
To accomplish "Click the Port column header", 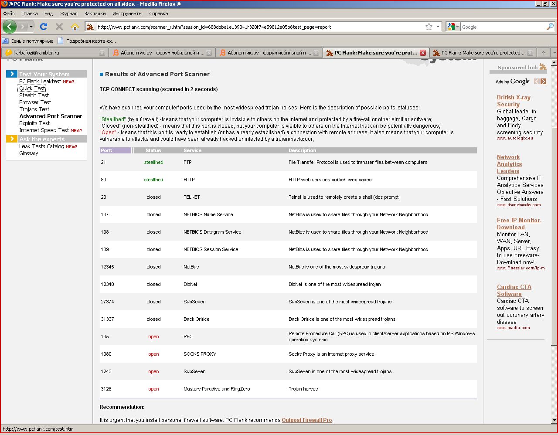I will pyautogui.click(x=115, y=150).
